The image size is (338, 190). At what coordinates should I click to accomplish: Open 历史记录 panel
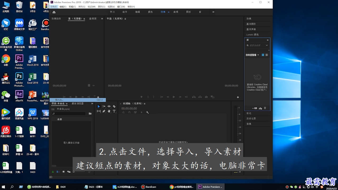[251, 118]
